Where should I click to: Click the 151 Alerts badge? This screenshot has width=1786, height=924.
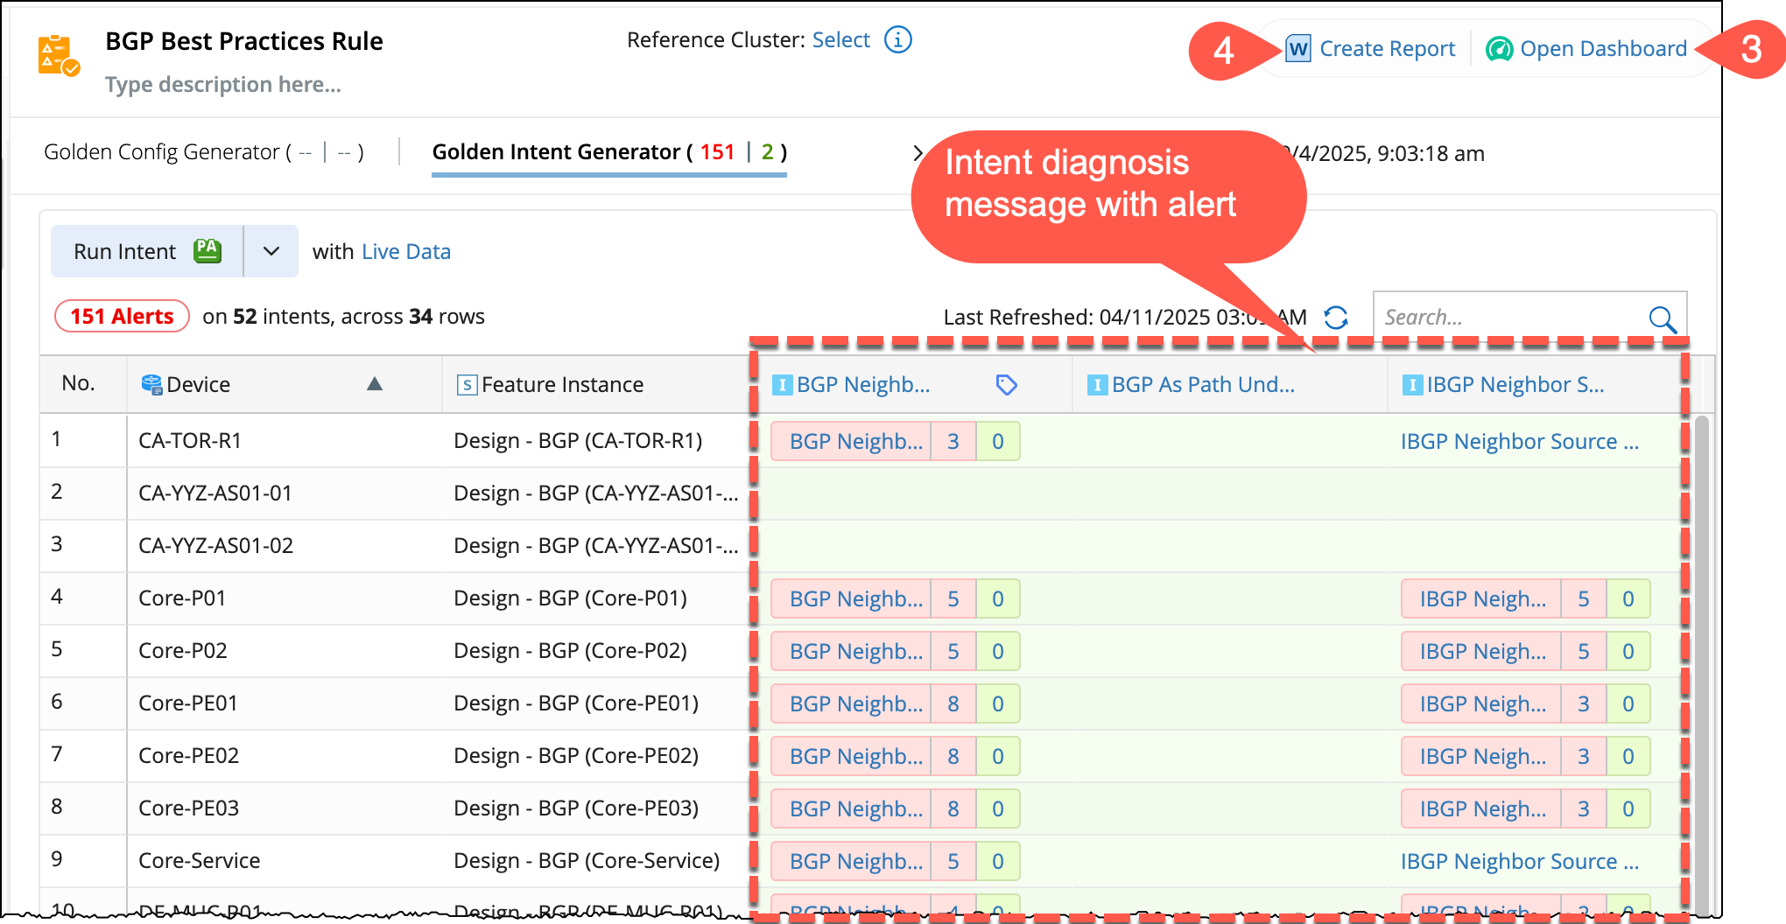click(122, 316)
